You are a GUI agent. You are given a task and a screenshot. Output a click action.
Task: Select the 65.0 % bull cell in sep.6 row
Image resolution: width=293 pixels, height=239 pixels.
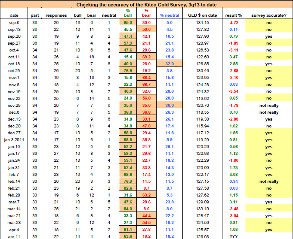point(128,23)
